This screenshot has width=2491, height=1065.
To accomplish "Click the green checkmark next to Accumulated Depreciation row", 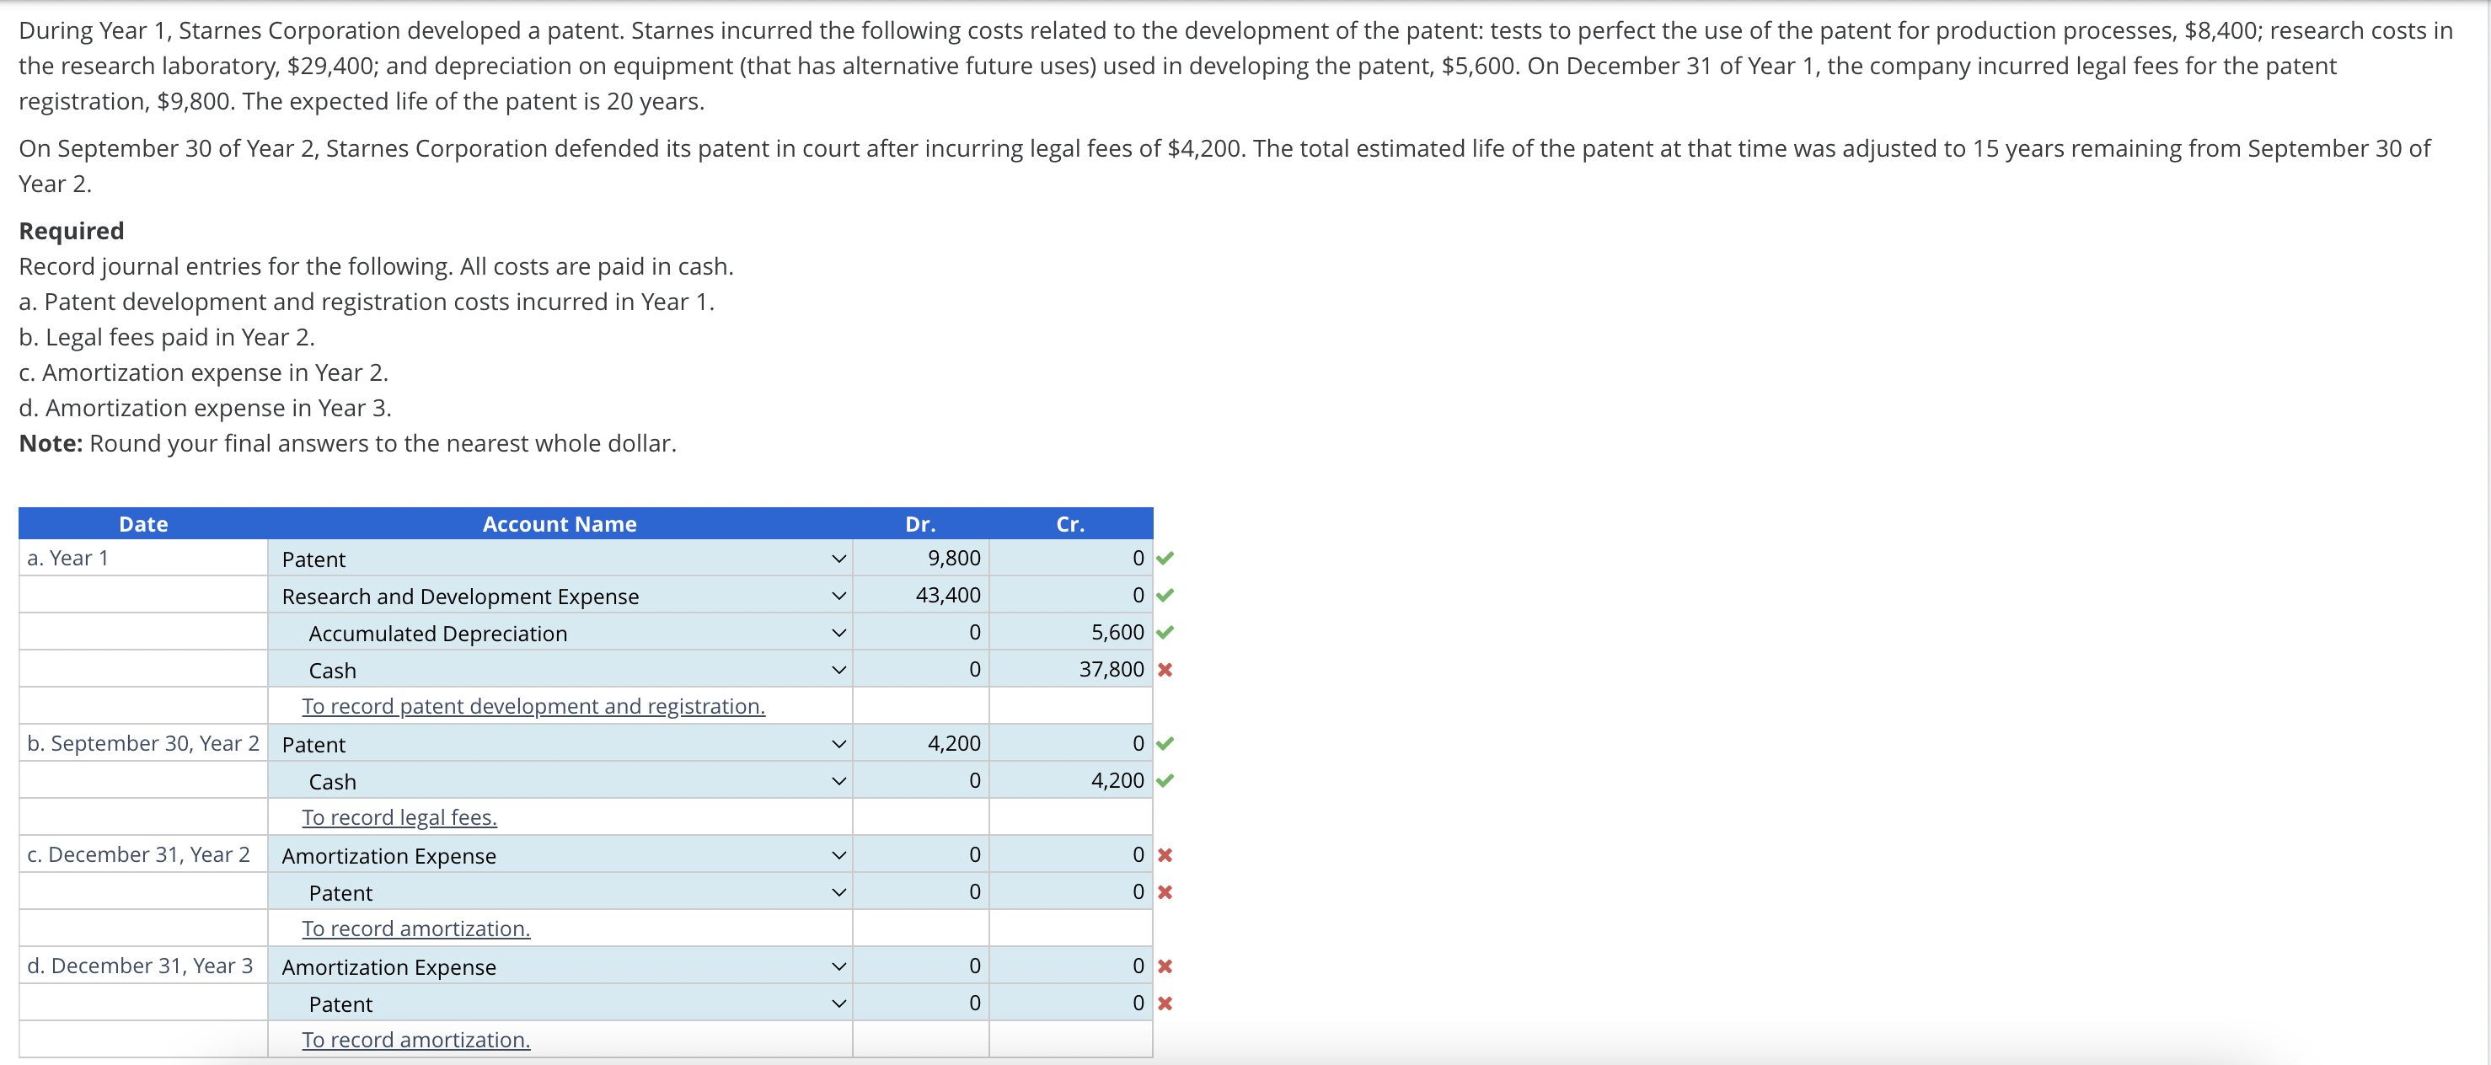I will (1166, 632).
